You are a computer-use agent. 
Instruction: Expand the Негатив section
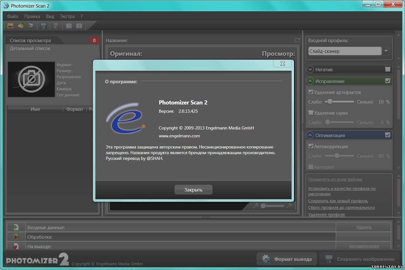[x=310, y=69]
